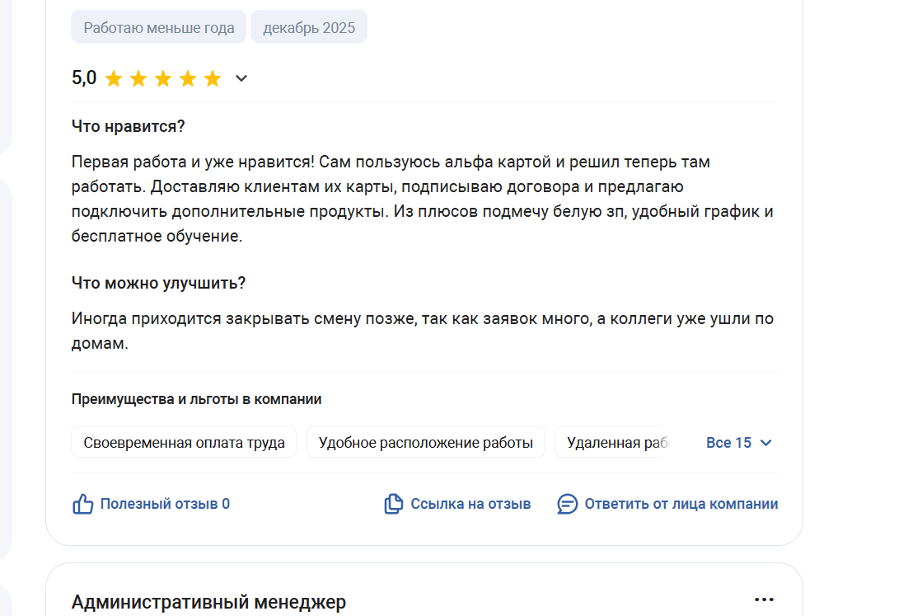Expand rating details chevron next to stars
This screenshot has width=922, height=616.
(241, 79)
